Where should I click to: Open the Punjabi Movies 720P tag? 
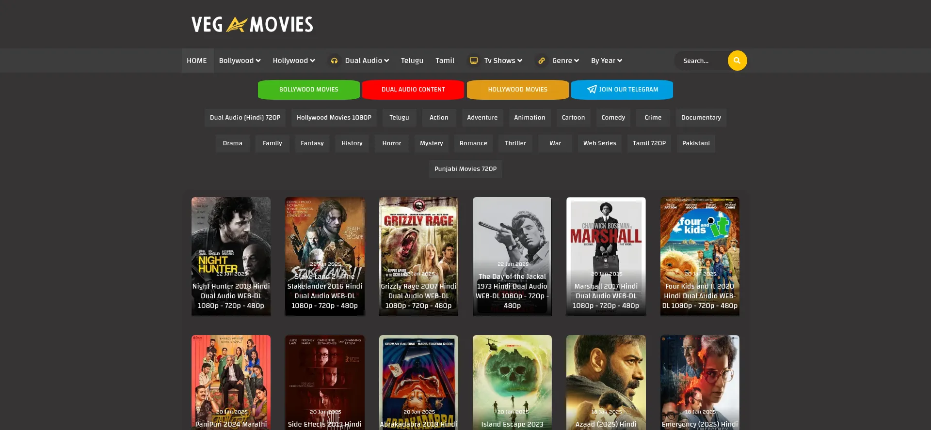click(x=465, y=169)
